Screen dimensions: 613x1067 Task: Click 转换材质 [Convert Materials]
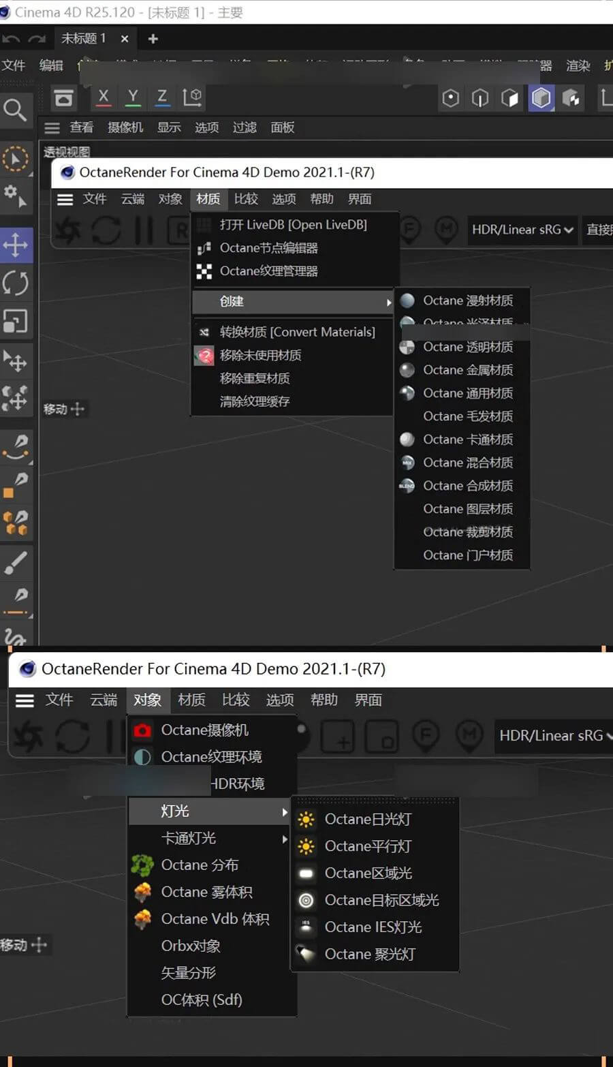point(297,332)
